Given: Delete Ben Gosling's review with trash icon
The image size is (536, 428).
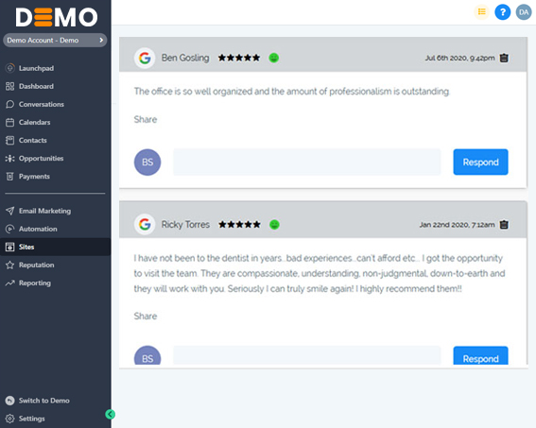Looking at the screenshot, I should coord(504,58).
